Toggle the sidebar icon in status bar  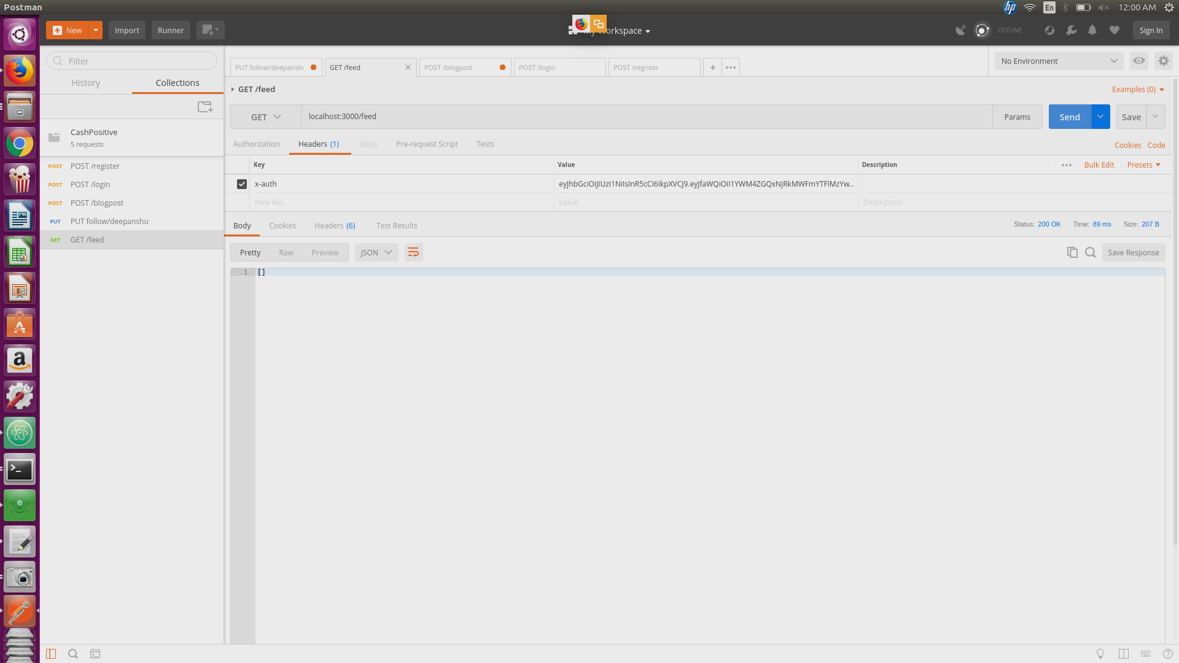(x=51, y=654)
